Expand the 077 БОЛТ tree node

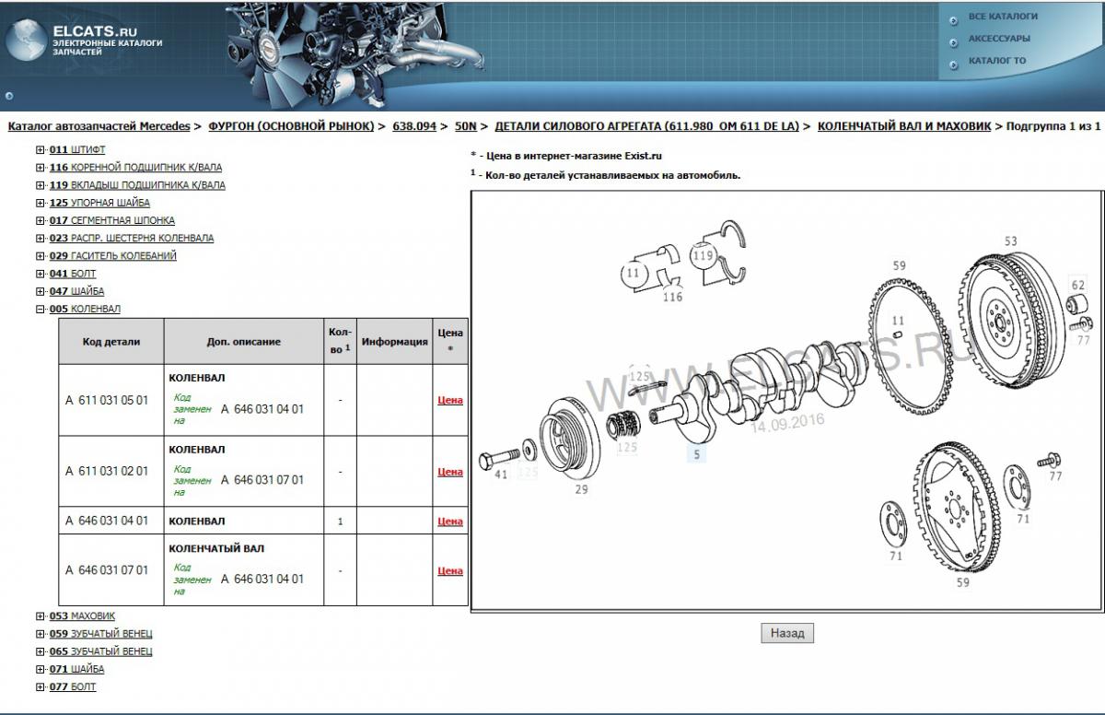click(x=40, y=687)
